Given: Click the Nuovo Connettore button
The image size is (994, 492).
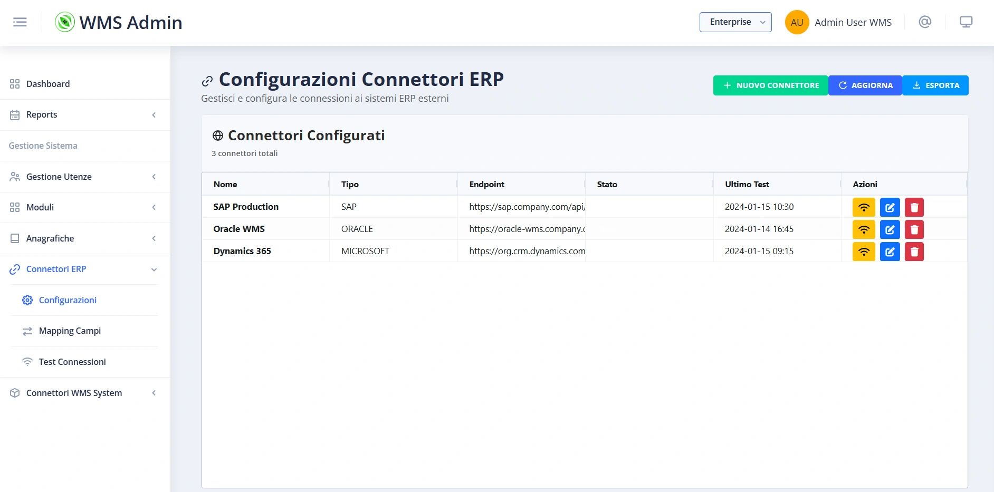Looking at the screenshot, I should pyautogui.click(x=770, y=85).
